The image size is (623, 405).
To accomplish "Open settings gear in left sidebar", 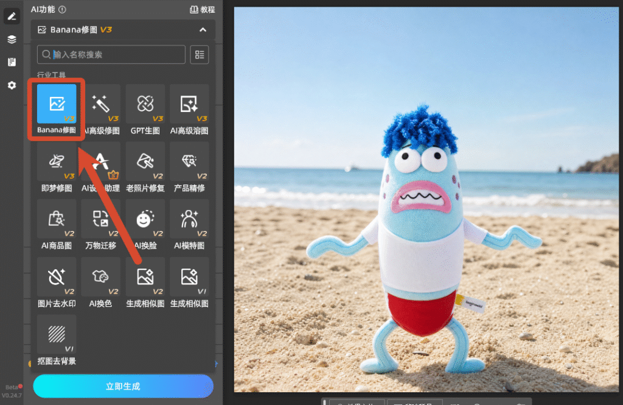I will pyautogui.click(x=12, y=85).
